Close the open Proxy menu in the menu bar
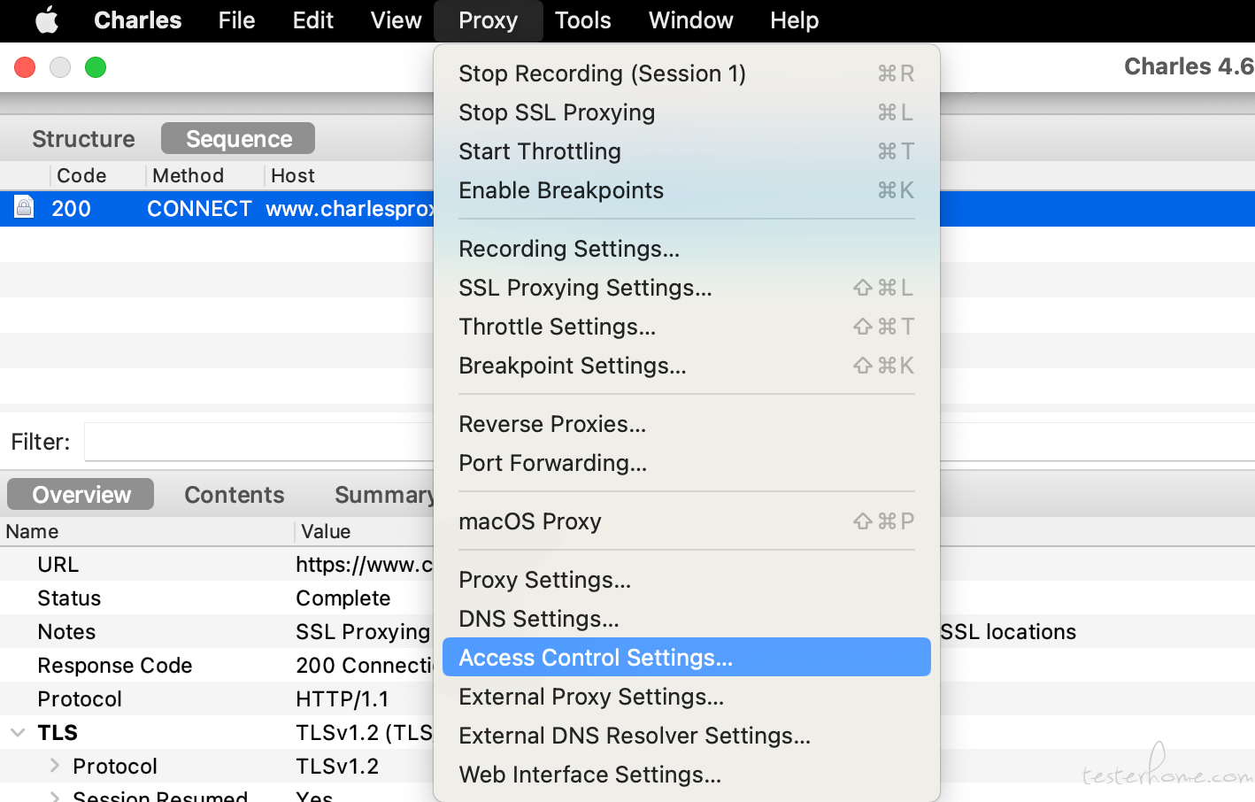Screen dimensions: 1255x802 click(488, 20)
